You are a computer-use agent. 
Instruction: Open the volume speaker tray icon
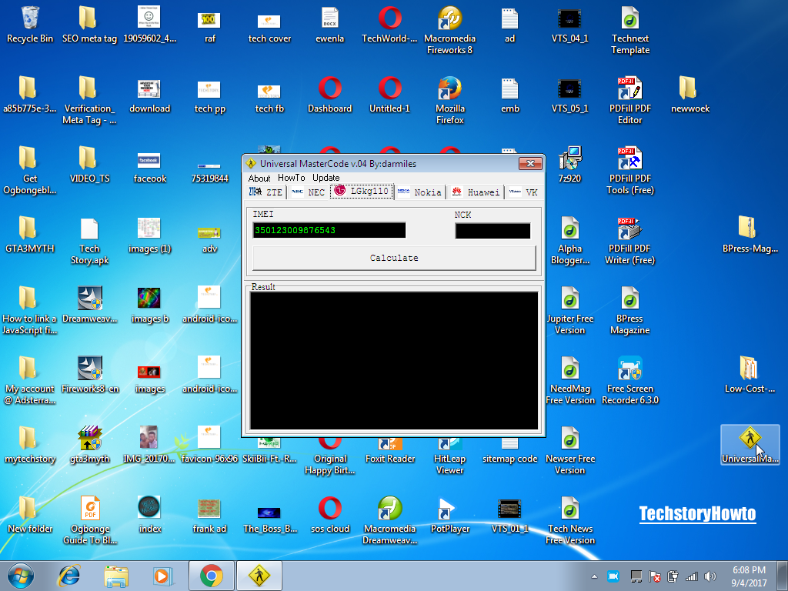[x=710, y=576]
